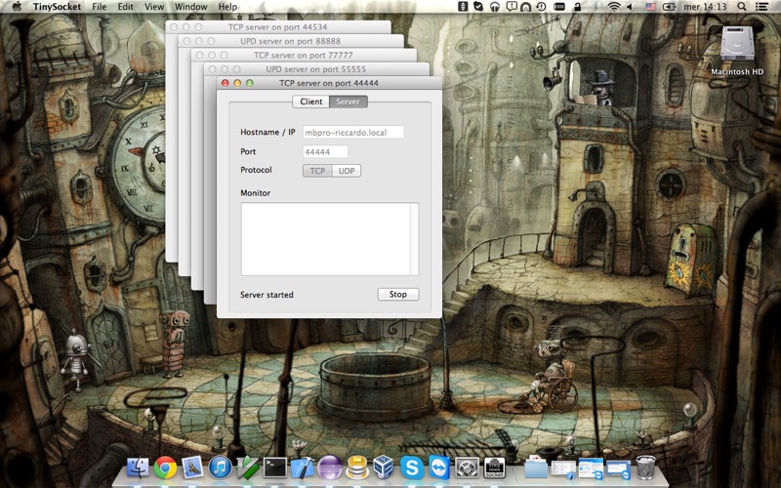This screenshot has height=488, width=781.
Task: Switch to the Client tab
Action: (x=310, y=102)
